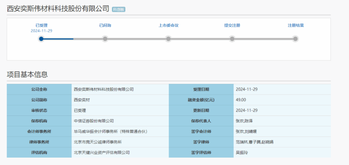The height and width of the screenshot is (165, 349).
Task: Click the blue completed progress bar segment
Action: 58,39
